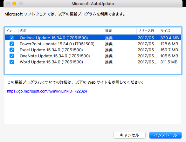This screenshot has height=142, width=186.
Task: Click the release date in the PowerPoint row
Action: pos(147,44)
